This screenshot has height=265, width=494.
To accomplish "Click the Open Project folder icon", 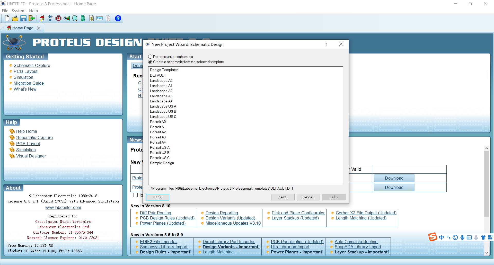I will [x=15, y=18].
